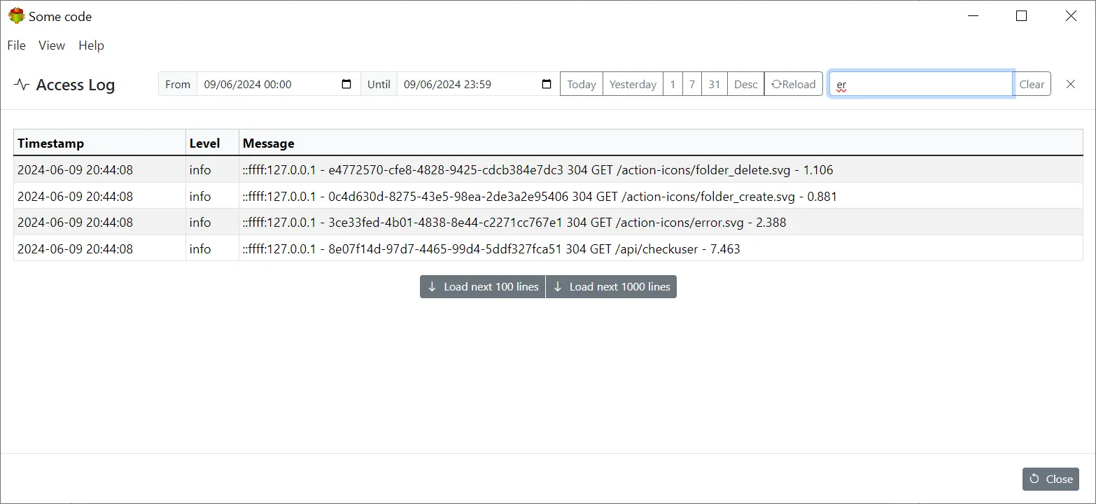This screenshot has height=504, width=1096.
Task: Enable the 31-day range filter
Action: (714, 83)
